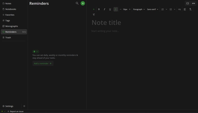The width and height of the screenshot is (198, 113).
Task: Go to Favorites in the sidebar
Action: (x=14, y=15)
